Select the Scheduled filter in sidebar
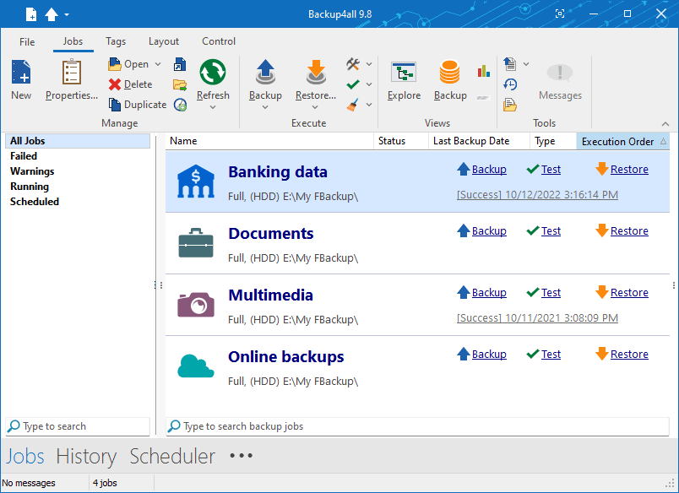The width and height of the screenshot is (679, 493). click(x=35, y=201)
